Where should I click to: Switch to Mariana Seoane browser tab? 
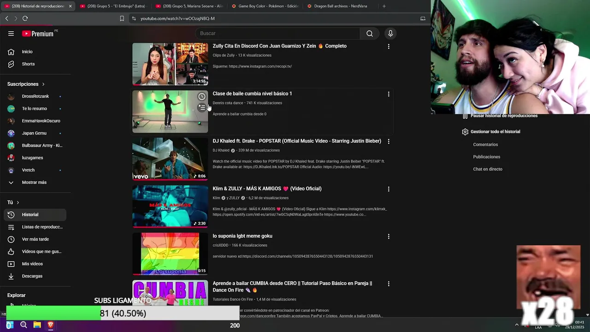189,6
